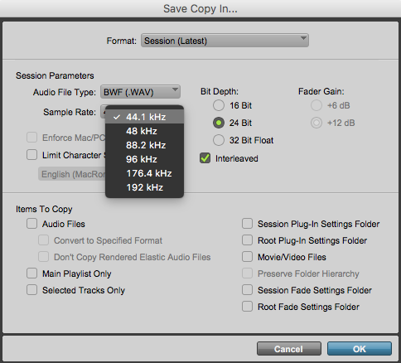
Task: Enable Selected Tracks Only checkbox
Action: tap(31, 290)
